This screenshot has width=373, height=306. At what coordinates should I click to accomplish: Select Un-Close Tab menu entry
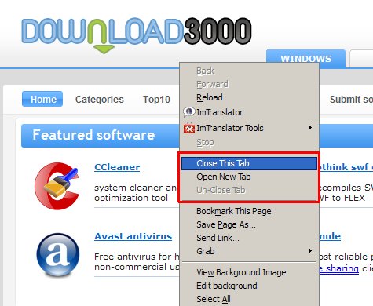point(250,190)
